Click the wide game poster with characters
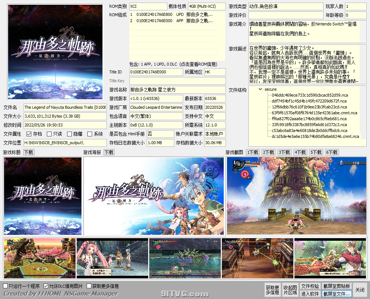 [154, 196]
